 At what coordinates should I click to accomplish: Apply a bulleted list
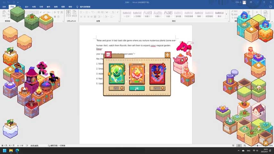pyautogui.click(x=81, y=12)
